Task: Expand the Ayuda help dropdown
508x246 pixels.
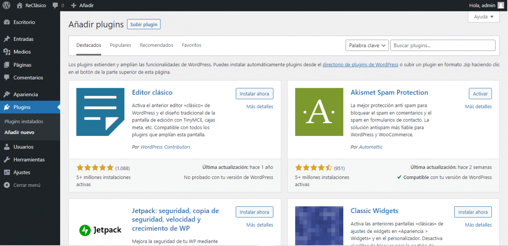Action: (x=483, y=17)
